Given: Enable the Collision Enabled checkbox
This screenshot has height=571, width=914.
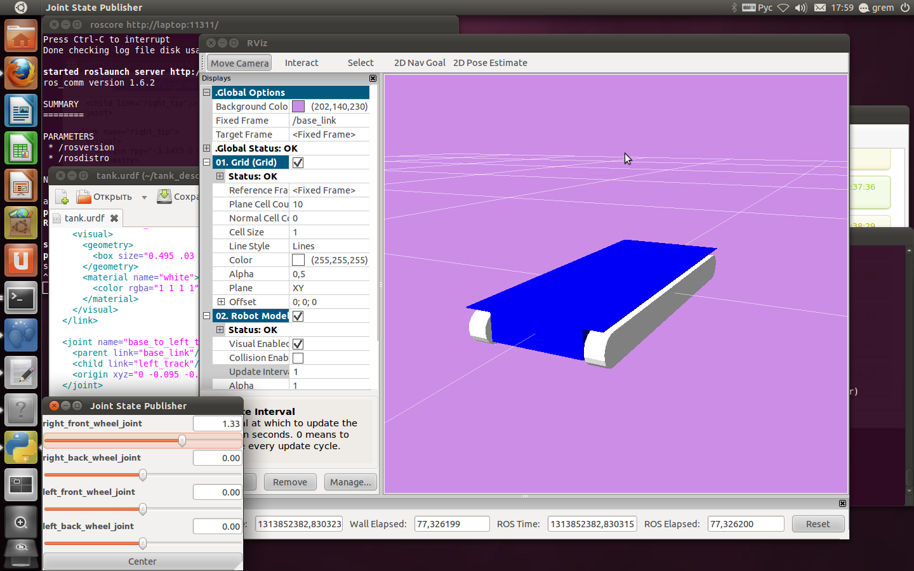Looking at the screenshot, I should click(298, 358).
